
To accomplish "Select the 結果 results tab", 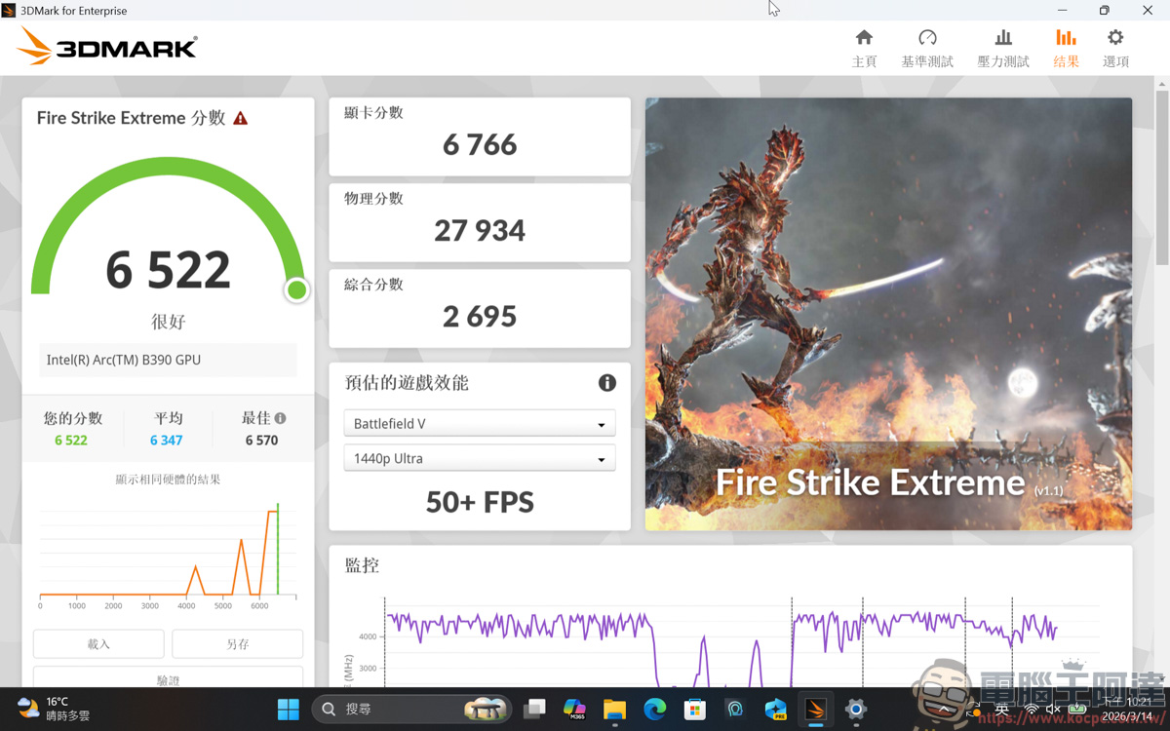I will [x=1066, y=47].
